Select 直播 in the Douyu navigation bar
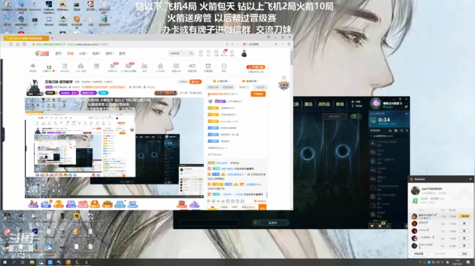 [71, 53]
